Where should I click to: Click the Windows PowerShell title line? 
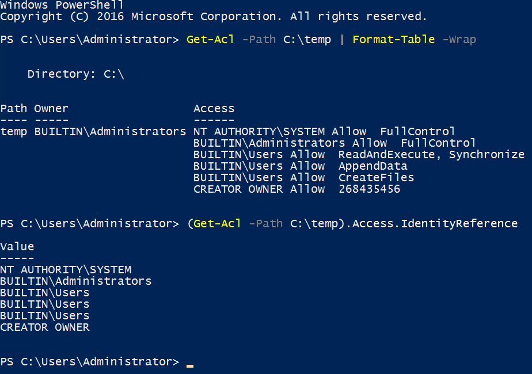tap(62, 5)
